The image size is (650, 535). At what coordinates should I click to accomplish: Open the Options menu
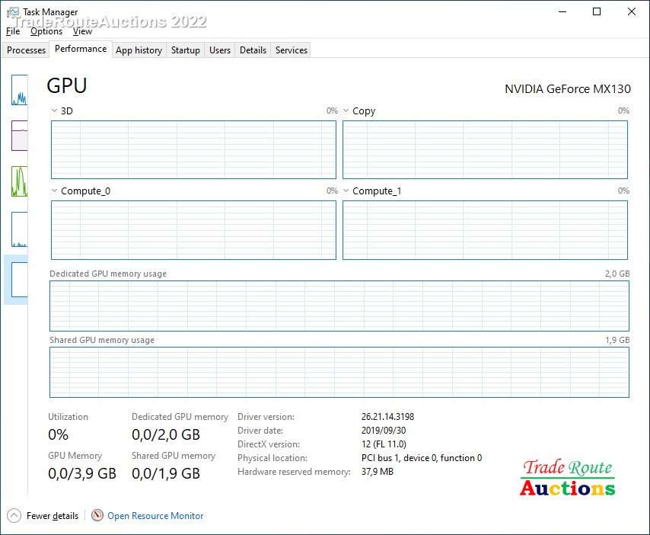tap(46, 31)
